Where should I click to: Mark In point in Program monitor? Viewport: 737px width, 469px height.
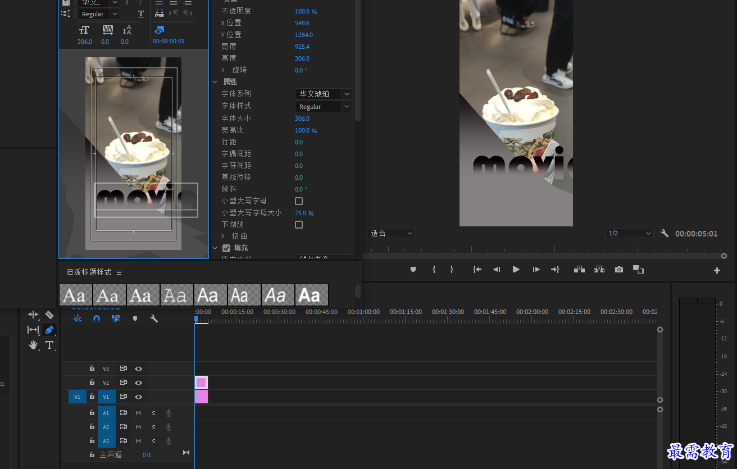pyautogui.click(x=434, y=270)
